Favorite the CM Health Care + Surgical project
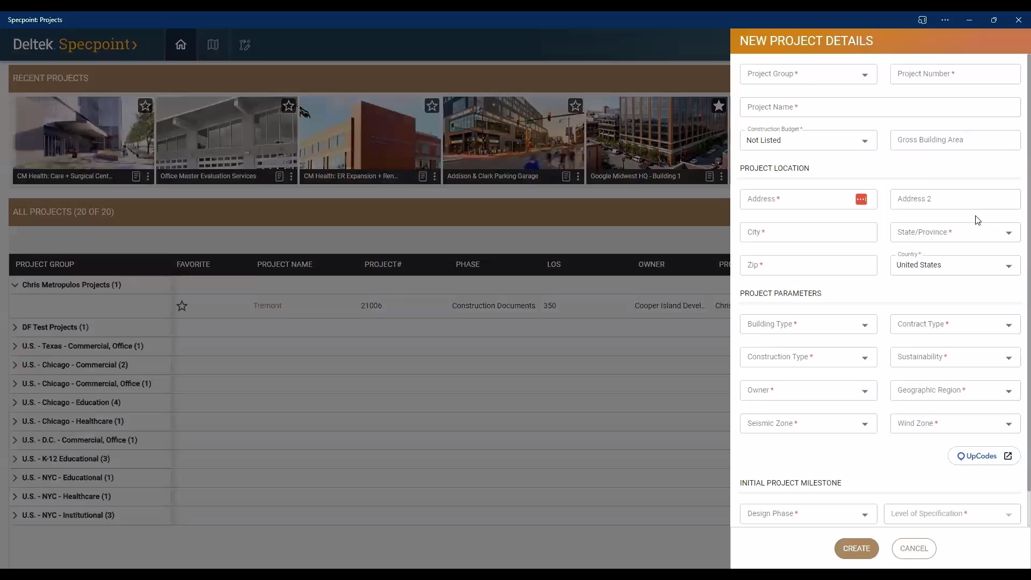 coord(145,106)
